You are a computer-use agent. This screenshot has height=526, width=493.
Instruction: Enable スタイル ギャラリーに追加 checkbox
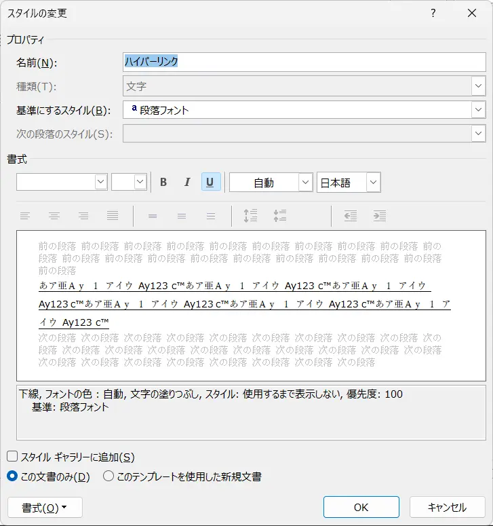(12, 457)
